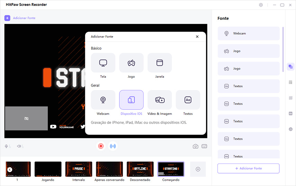Click the purple plus Adicionar Fonte icon

7,18
